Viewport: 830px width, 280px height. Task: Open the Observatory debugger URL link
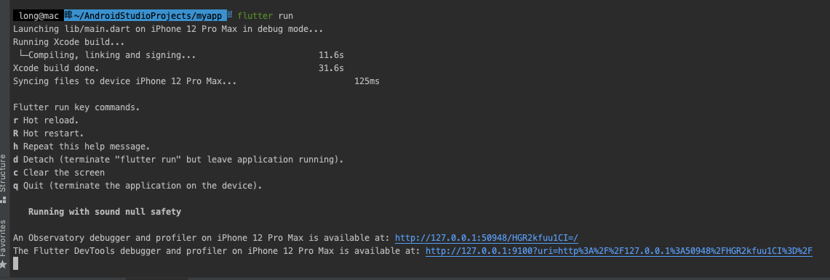(487, 238)
